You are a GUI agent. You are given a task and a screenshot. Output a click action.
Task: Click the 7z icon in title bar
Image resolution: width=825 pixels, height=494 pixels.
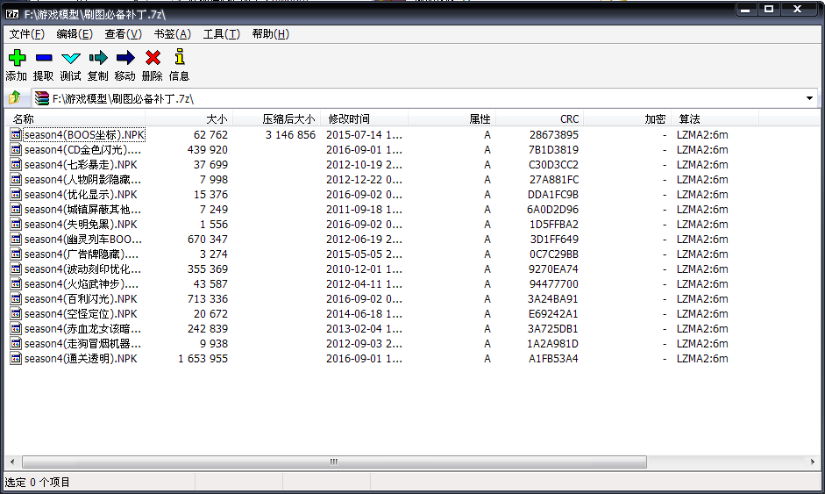point(12,14)
